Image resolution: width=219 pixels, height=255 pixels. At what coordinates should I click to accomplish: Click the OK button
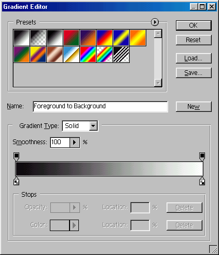pyautogui.click(x=194, y=25)
